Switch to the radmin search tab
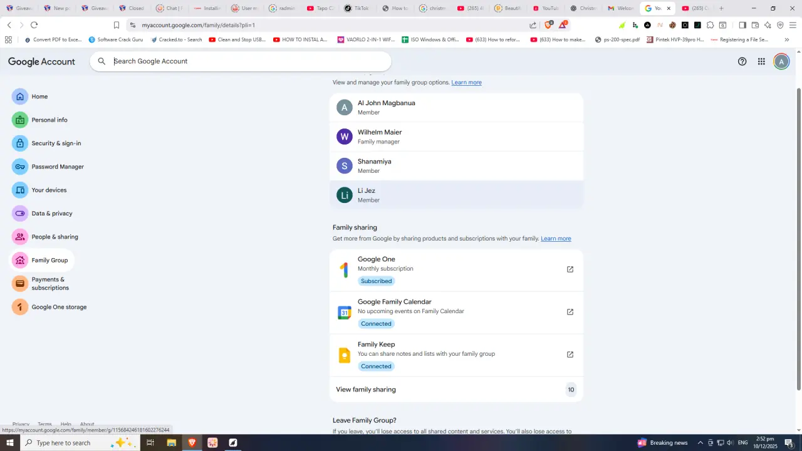Image resolution: width=802 pixels, height=451 pixels. tap(282, 8)
